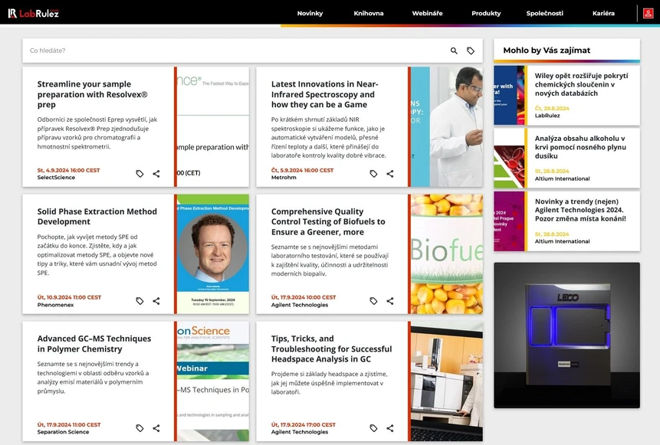Open the Kariéra navigation item
660x445 pixels.
[x=603, y=13]
